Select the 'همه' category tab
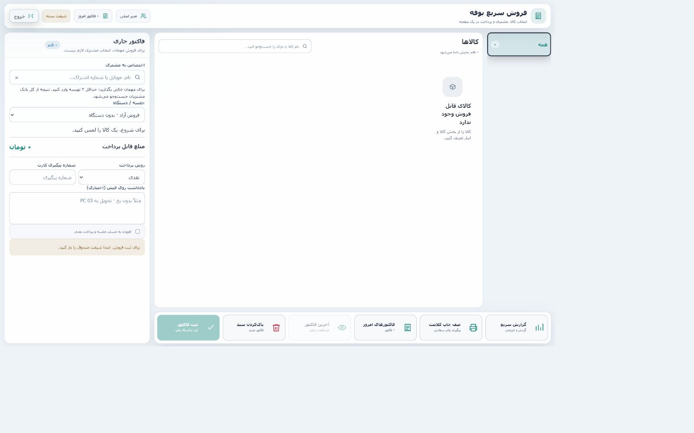Screen dimensions: 694x433 pyautogui.click(x=519, y=44)
